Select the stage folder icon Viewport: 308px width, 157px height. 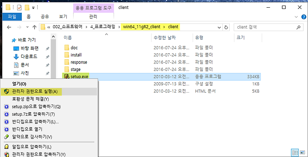coord(67,70)
